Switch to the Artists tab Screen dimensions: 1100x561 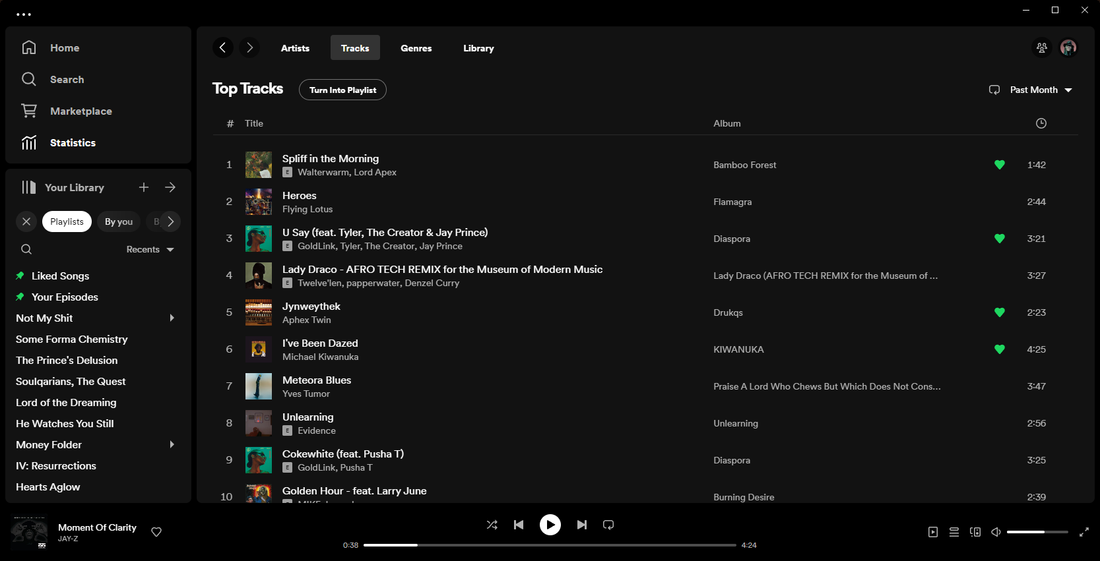point(295,48)
